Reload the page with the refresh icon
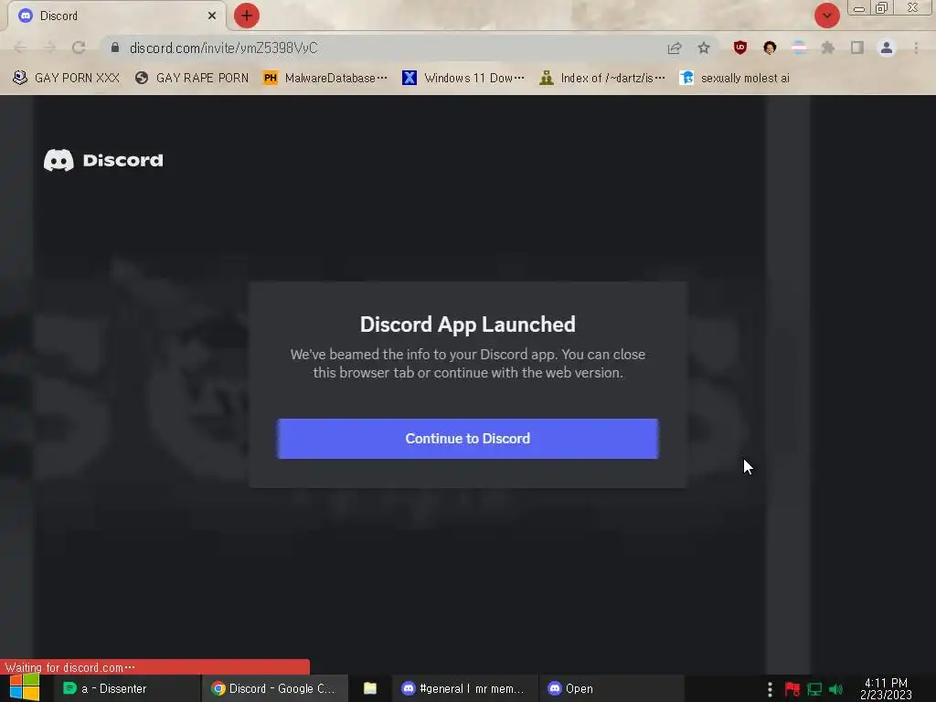The image size is (936, 702). coord(79,48)
